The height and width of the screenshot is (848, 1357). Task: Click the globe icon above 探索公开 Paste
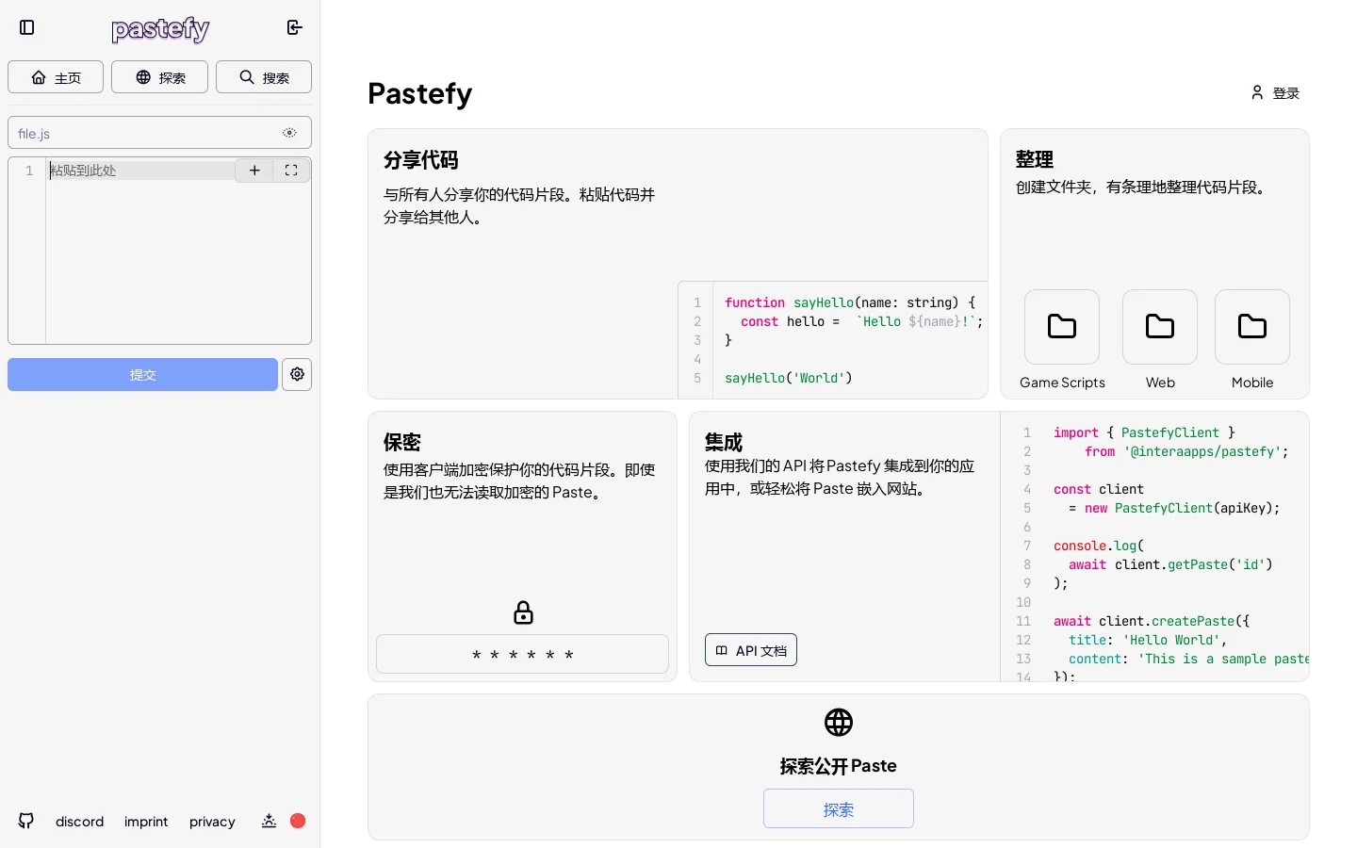(x=839, y=723)
